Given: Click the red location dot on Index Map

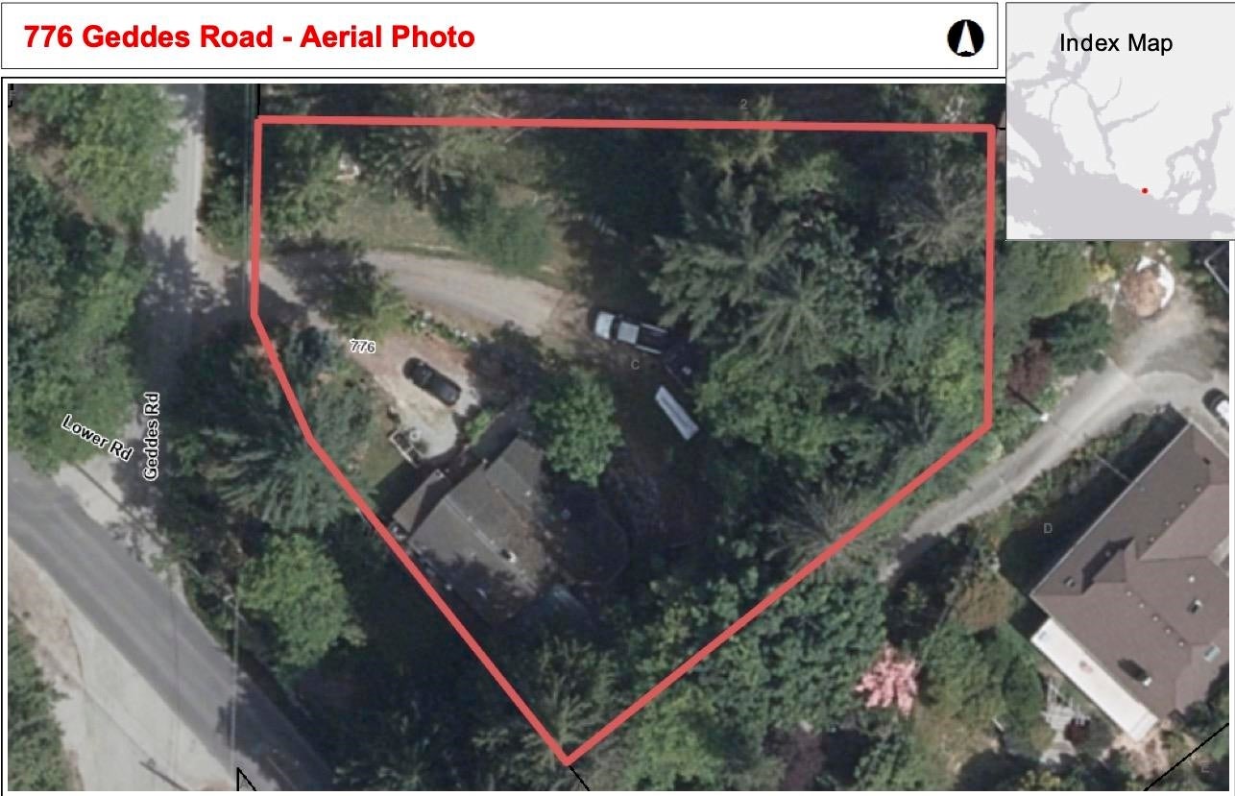Looking at the screenshot, I should pos(1144,191).
